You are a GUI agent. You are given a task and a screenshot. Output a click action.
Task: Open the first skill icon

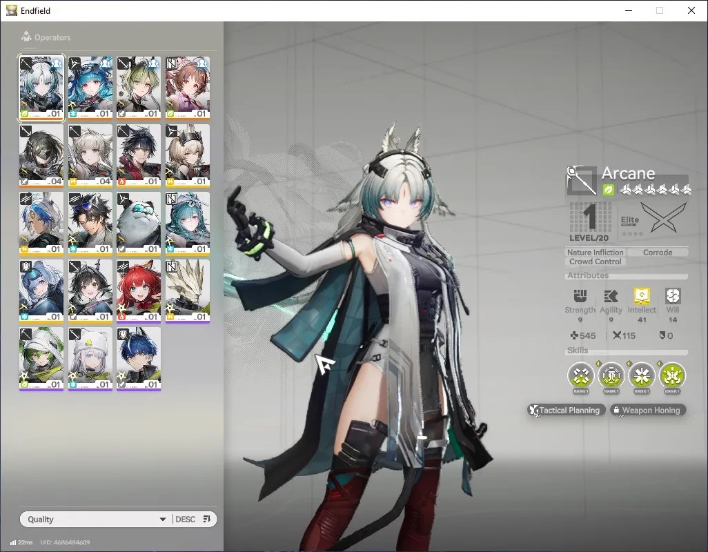[x=580, y=375]
